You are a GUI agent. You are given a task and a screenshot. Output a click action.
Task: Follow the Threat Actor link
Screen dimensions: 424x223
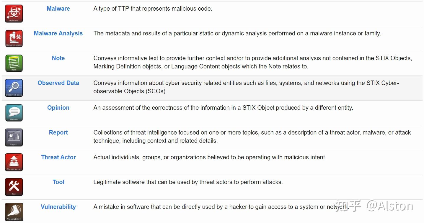click(58, 157)
